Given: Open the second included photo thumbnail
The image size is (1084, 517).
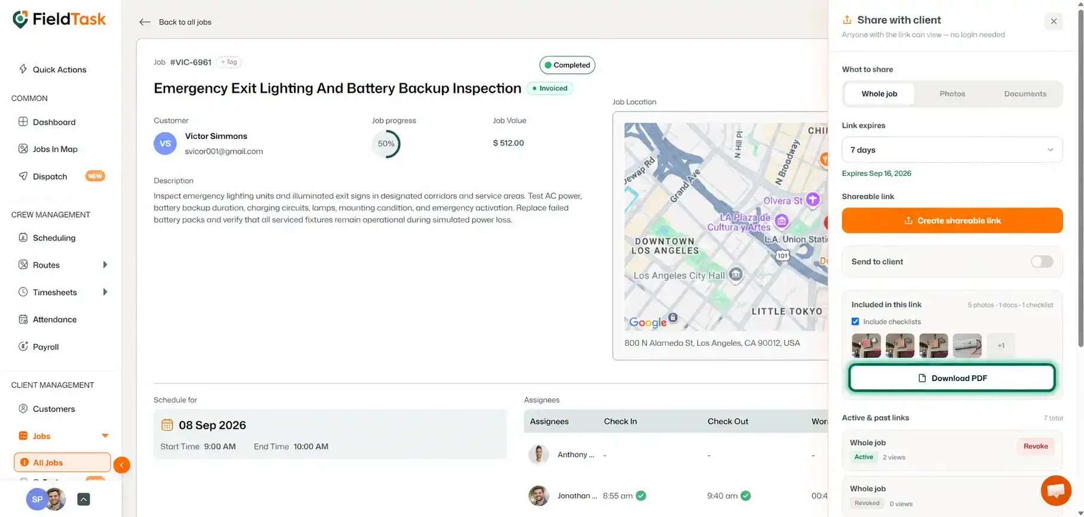Looking at the screenshot, I should pyautogui.click(x=899, y=345).
